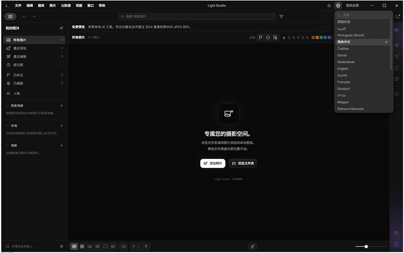Open the sort order dropdown
The width and height of the screenshot is (404, 253).
pyautogui.click(x=136, y=246)
